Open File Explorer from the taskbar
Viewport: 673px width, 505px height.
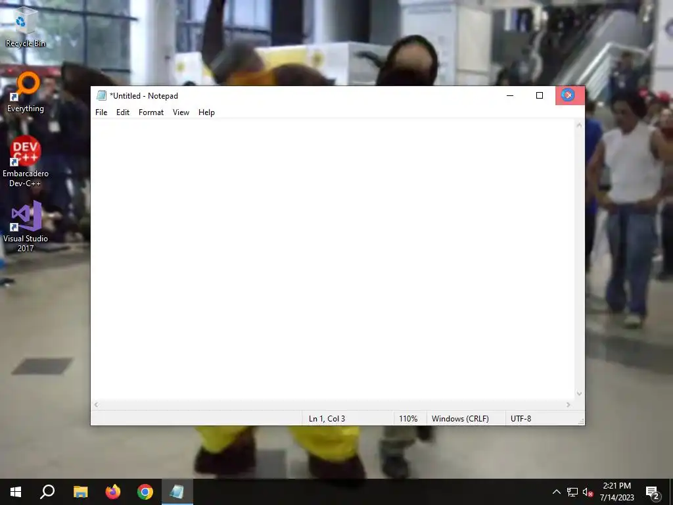[80, 492]
